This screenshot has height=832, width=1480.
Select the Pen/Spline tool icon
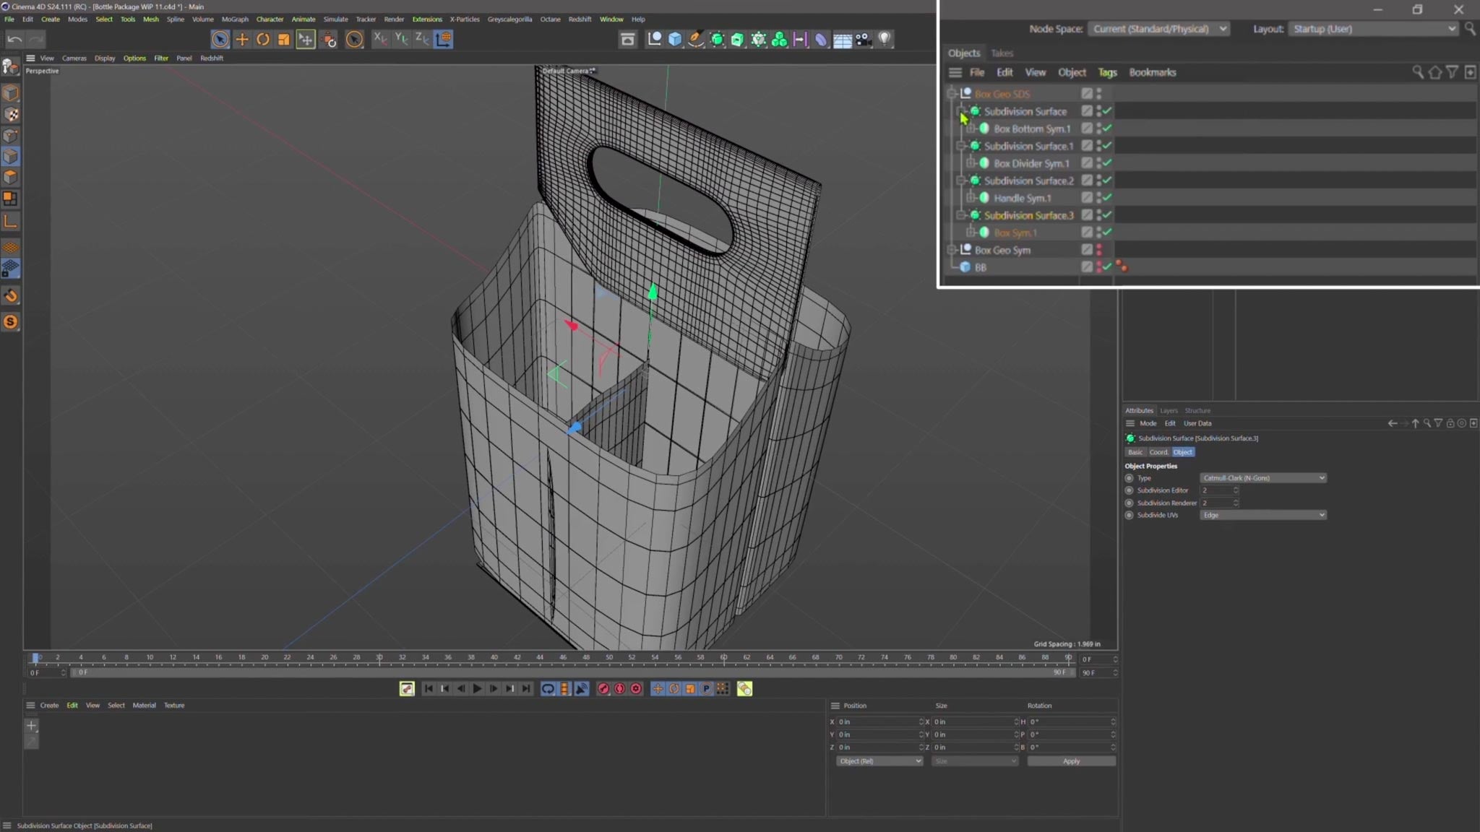point(694,39)
